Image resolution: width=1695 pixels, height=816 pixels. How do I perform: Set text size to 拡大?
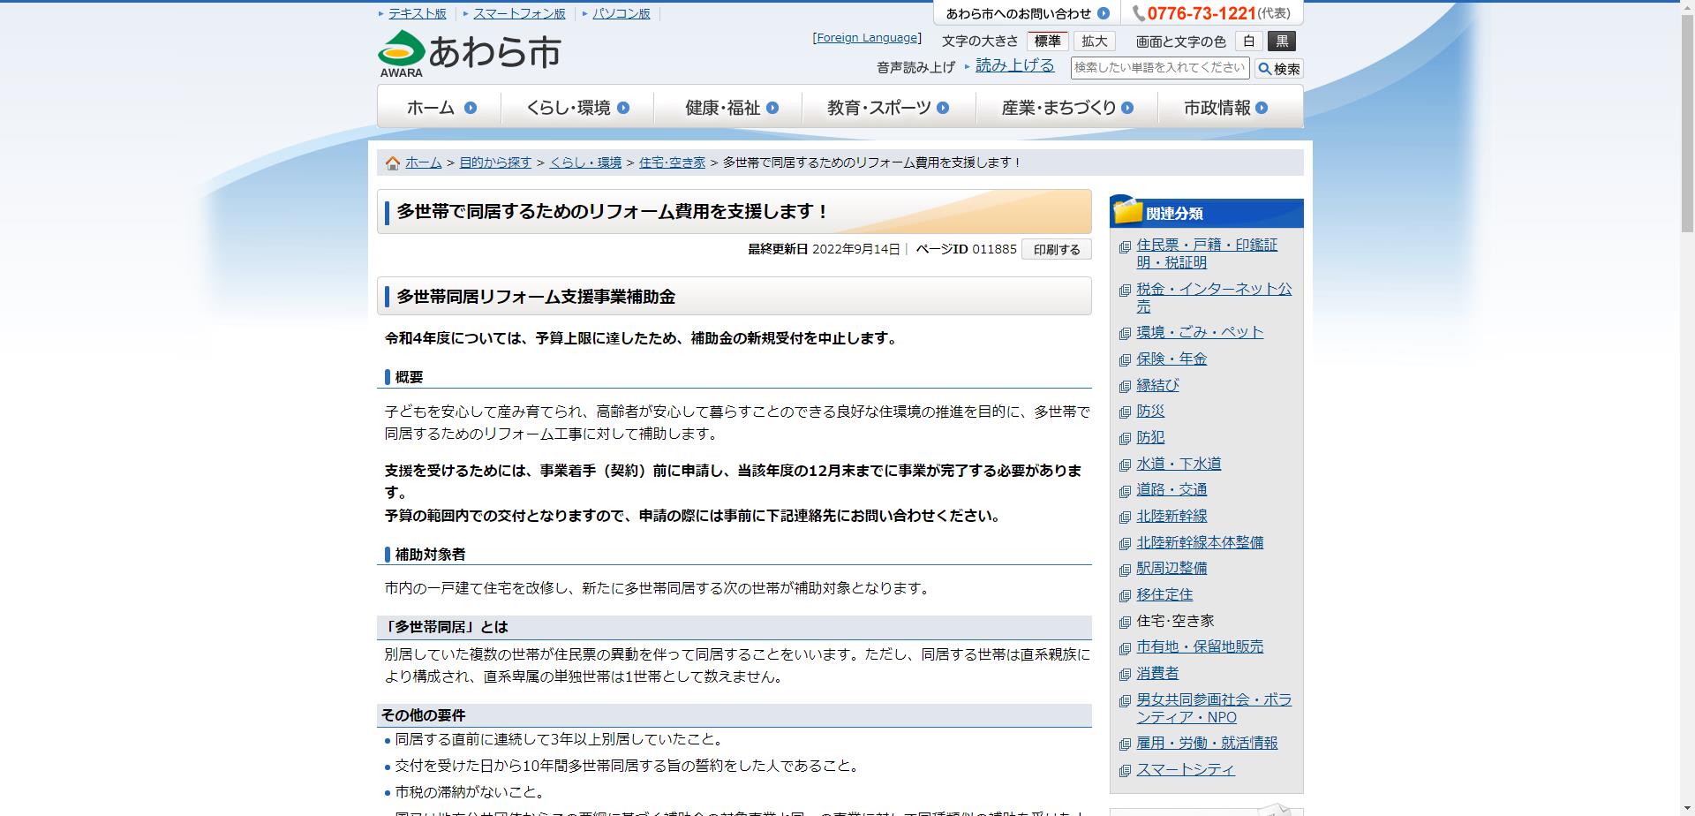click(x=1094, y=42)
